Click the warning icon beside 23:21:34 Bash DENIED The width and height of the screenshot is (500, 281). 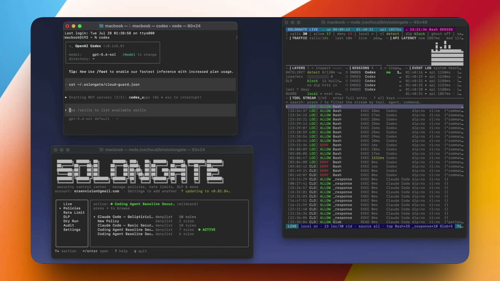tap(407, 30)
